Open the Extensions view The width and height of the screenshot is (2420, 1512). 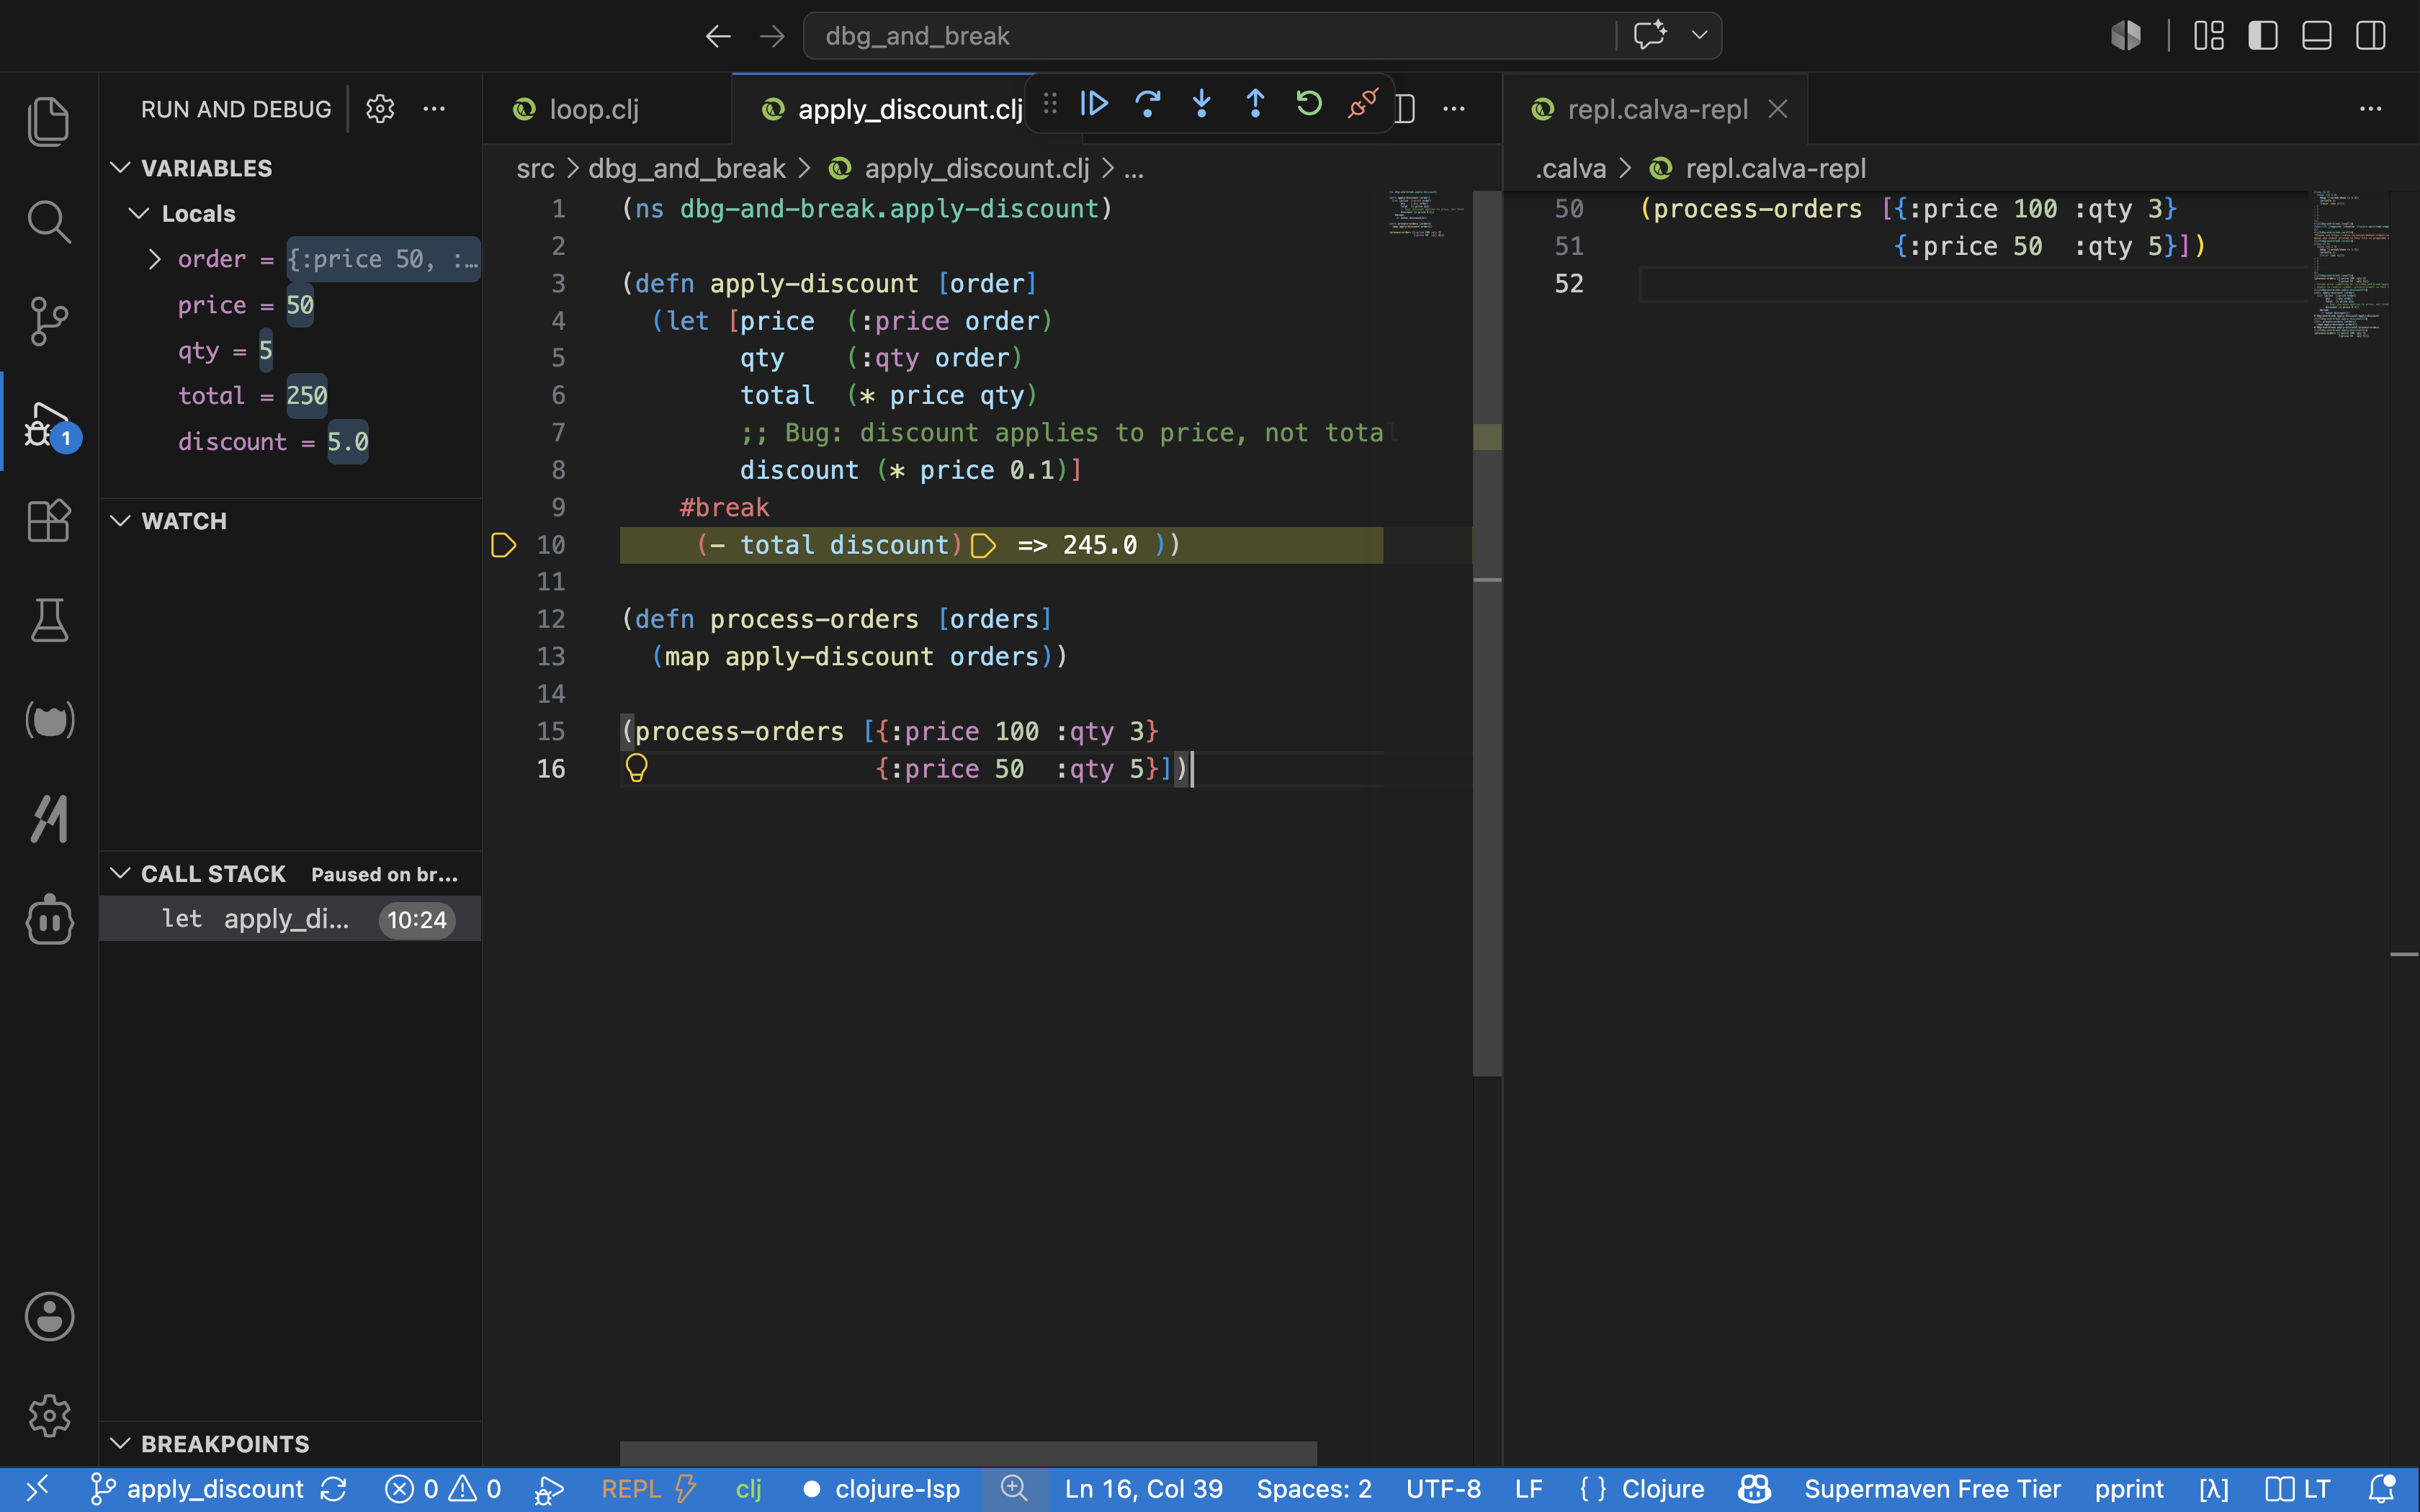49,521
